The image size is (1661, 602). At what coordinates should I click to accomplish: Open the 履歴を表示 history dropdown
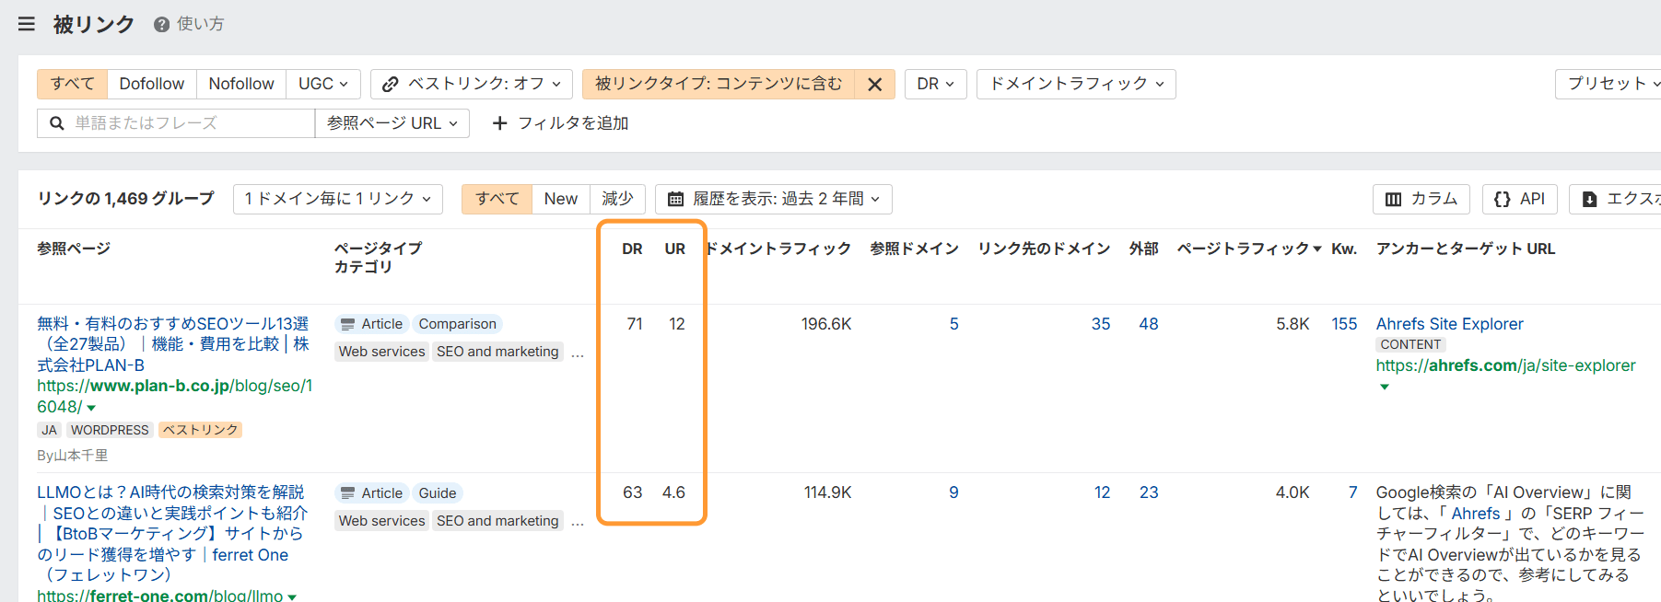tap(774, 199)
